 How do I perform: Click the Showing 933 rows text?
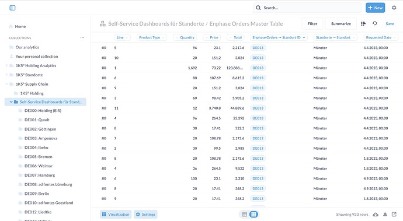tap(352, 215)
